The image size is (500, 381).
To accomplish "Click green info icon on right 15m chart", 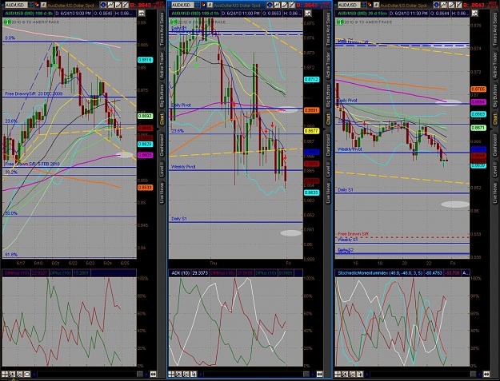I will click(x=340, y=22).
